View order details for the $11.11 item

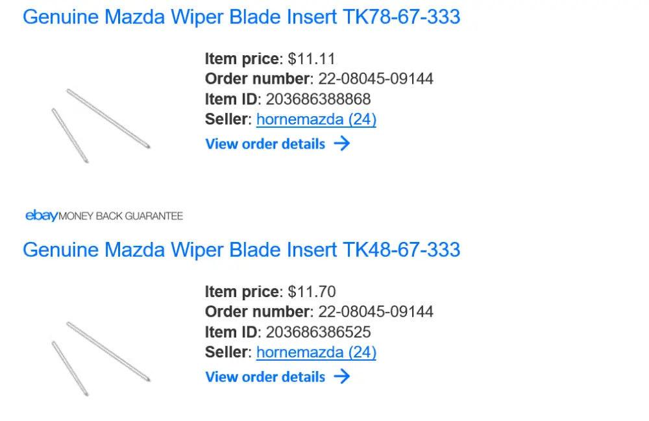[x=265, y=144]
